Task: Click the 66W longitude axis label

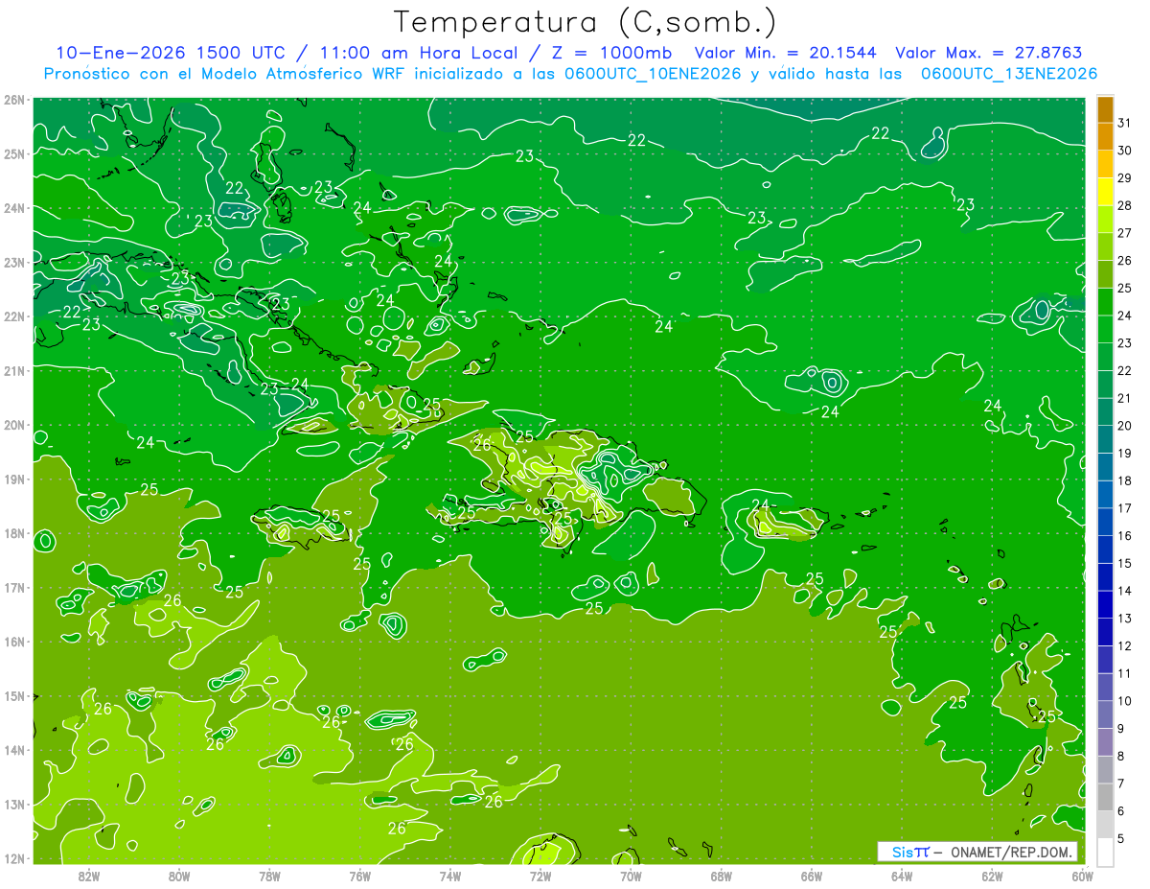Action: click(812, 875)
